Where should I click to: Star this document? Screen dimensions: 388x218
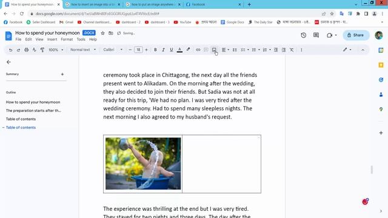[102, 33]
